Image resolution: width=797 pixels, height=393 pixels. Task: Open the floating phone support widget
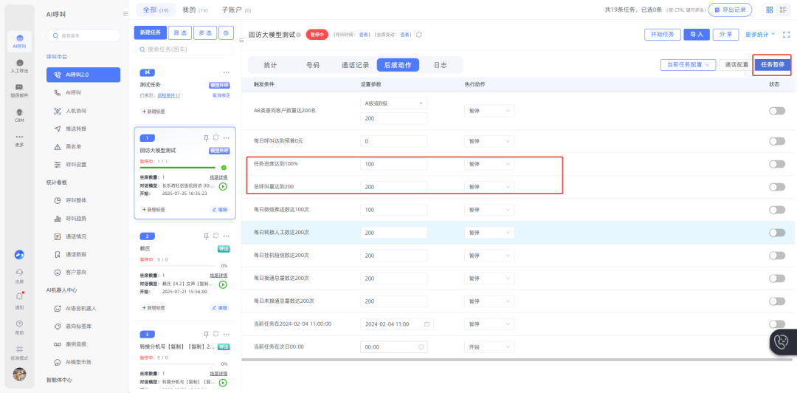tap(783, 342)
